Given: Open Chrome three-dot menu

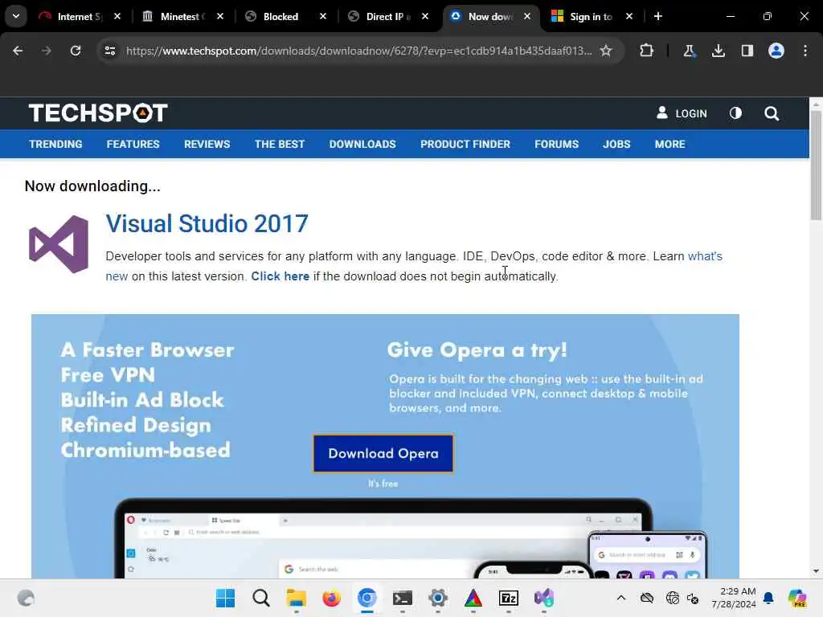Looking at the screenshot, I should 805,51.
